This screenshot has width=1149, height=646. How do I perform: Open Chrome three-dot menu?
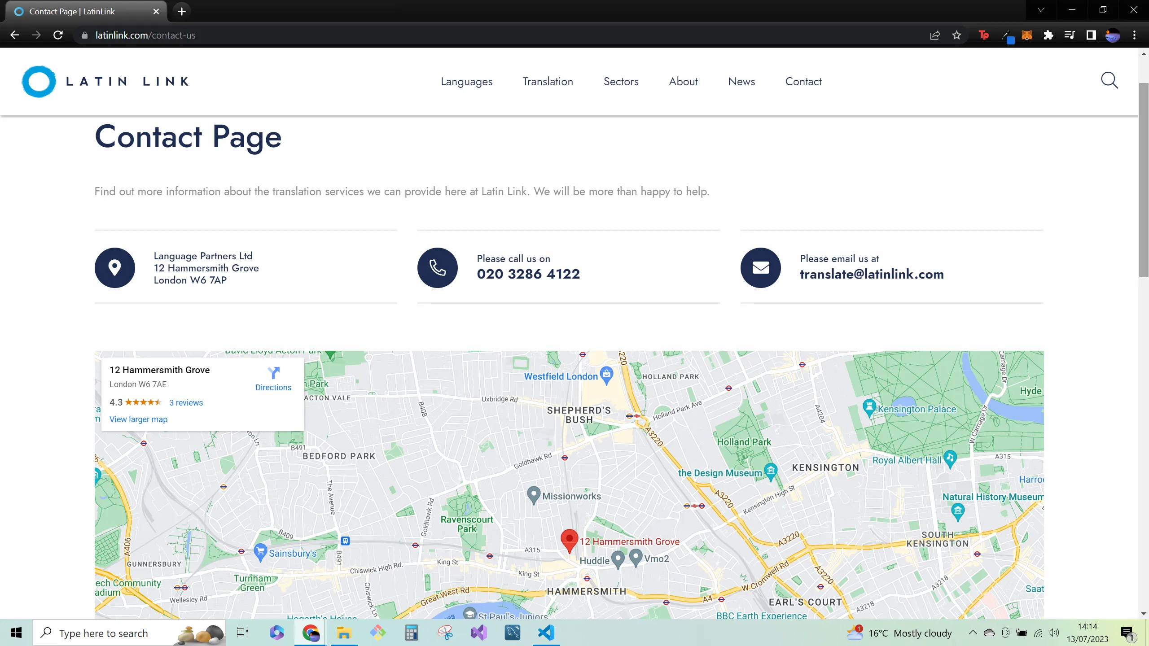pos(1134,35)
